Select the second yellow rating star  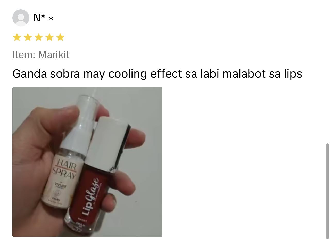pos(28,37)
